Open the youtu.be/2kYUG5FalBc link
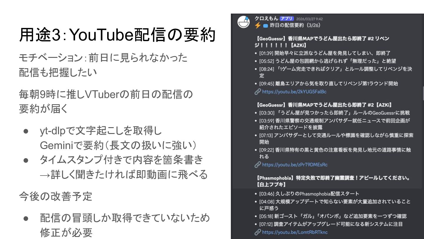 pos(294,92)
